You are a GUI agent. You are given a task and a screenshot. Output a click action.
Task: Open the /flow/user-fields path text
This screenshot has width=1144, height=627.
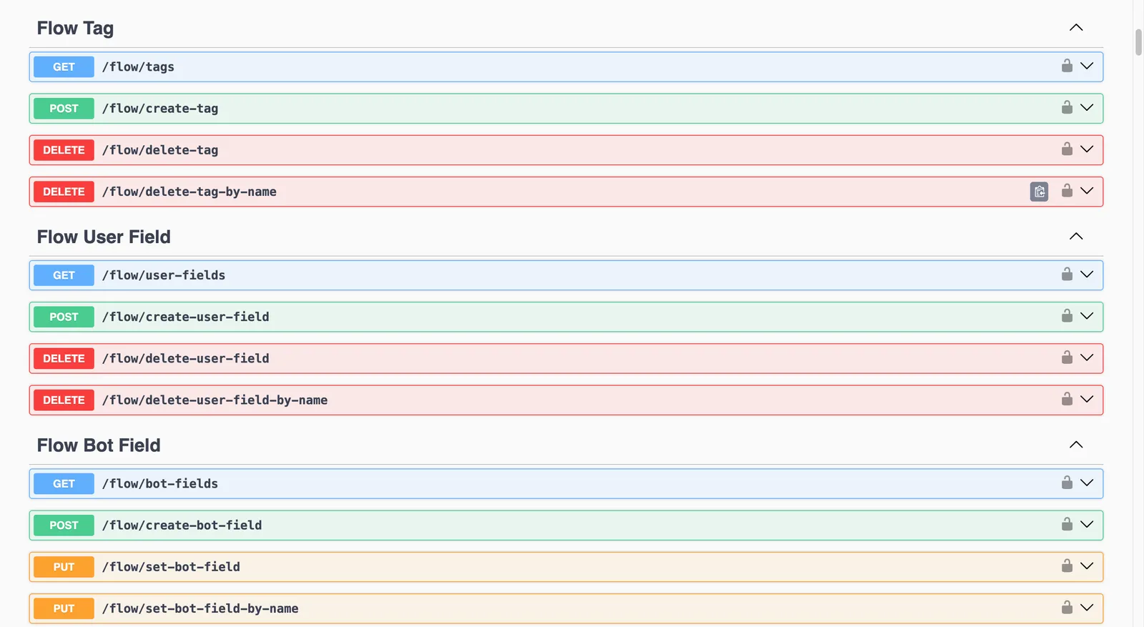point(164,275)
